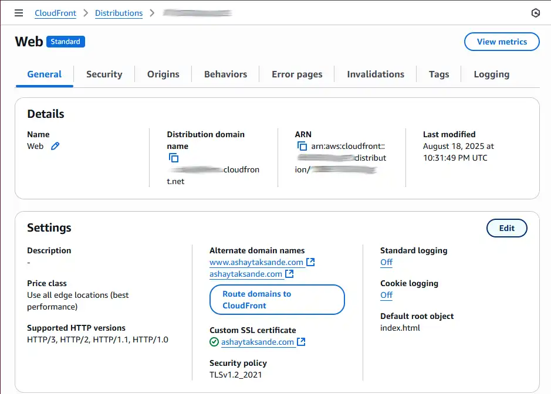The width and height of the screenshot is (551, 394).
Task: Click the Web page title heading
Action: (x=29, y=42)
